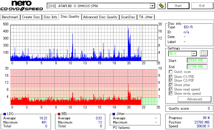
Task: Click the BIS Maximum value 12
Action: pos(100,122)
